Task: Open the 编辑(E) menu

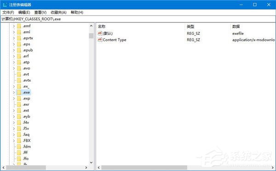Action: pyautogui.click(x=24, y=12)
